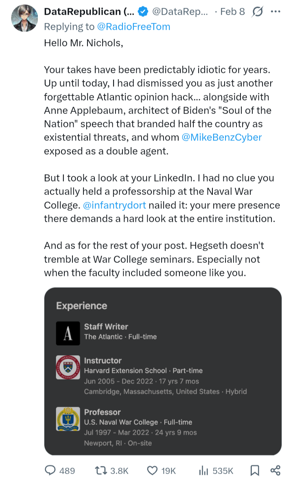Click the @DataRep handle in the header

180,12
